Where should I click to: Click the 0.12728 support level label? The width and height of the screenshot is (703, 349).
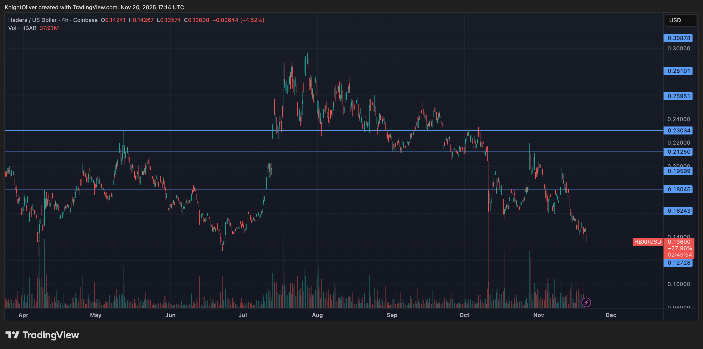[678, 263]
